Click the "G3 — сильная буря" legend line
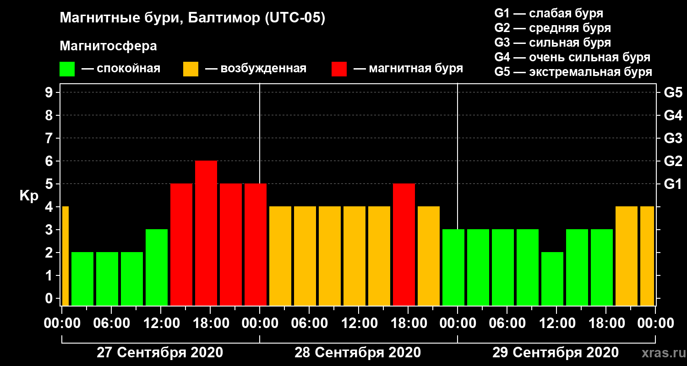687x366 pixels. pyautogui.click(x=552, y=43)
